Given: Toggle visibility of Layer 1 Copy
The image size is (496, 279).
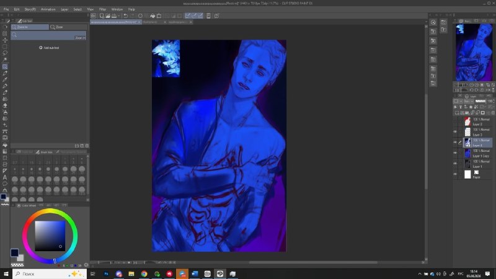Looking at the screenshot, I should tap(455, 153).
